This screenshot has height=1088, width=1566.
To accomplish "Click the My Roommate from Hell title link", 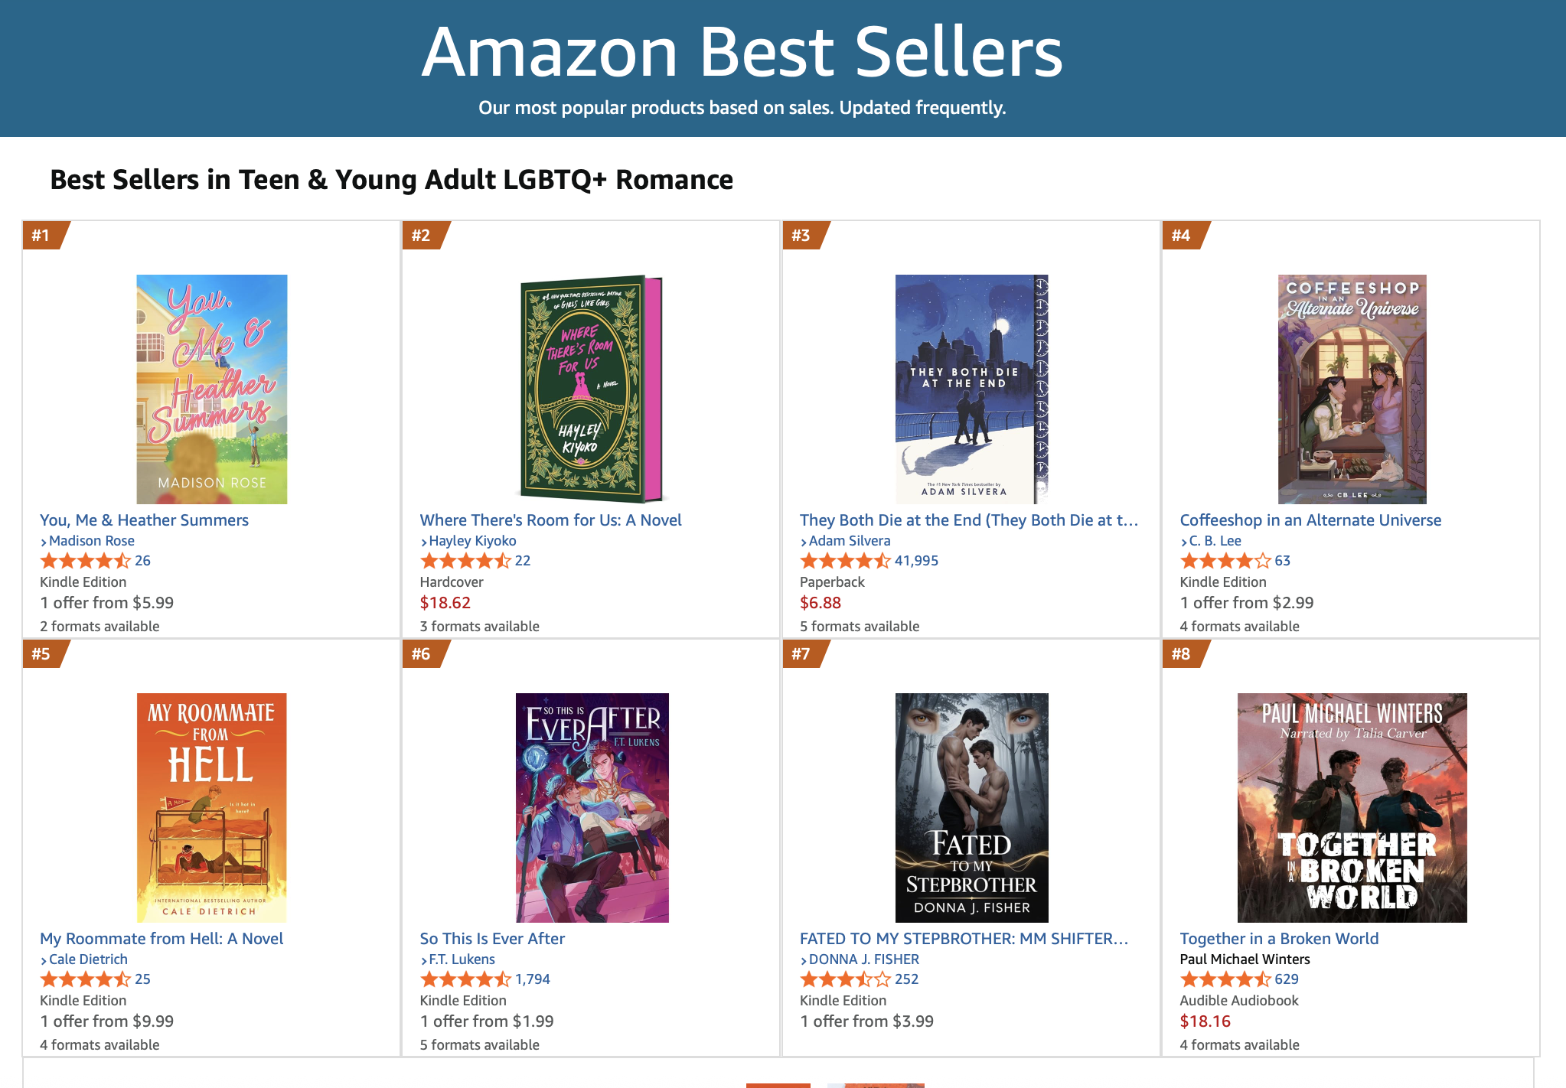I will [x=161, y=939].
